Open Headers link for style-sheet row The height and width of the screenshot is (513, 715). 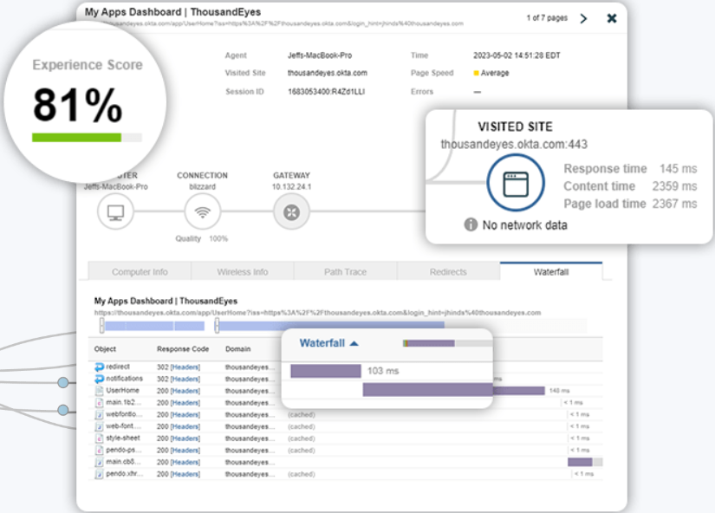coord(185,438)
